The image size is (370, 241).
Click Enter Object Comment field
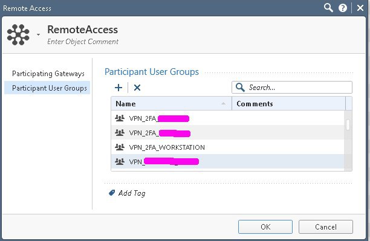[x=83, y=42]
